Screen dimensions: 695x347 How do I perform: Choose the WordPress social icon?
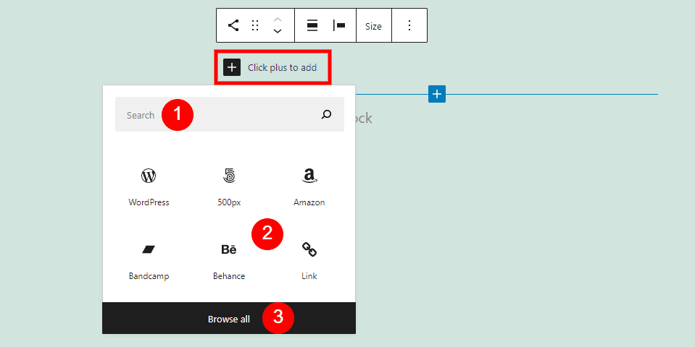(149, 176)
